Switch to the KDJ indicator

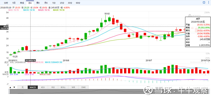[43, 87]
